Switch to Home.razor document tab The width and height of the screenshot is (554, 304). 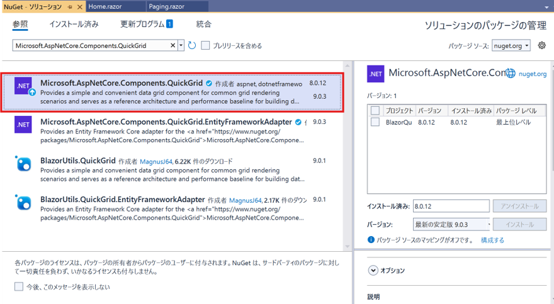[x=105, y=6]
